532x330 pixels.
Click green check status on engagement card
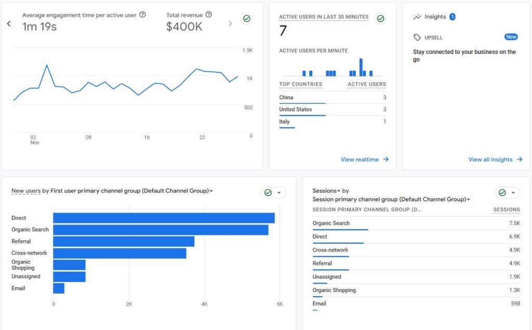click(247, 19)
